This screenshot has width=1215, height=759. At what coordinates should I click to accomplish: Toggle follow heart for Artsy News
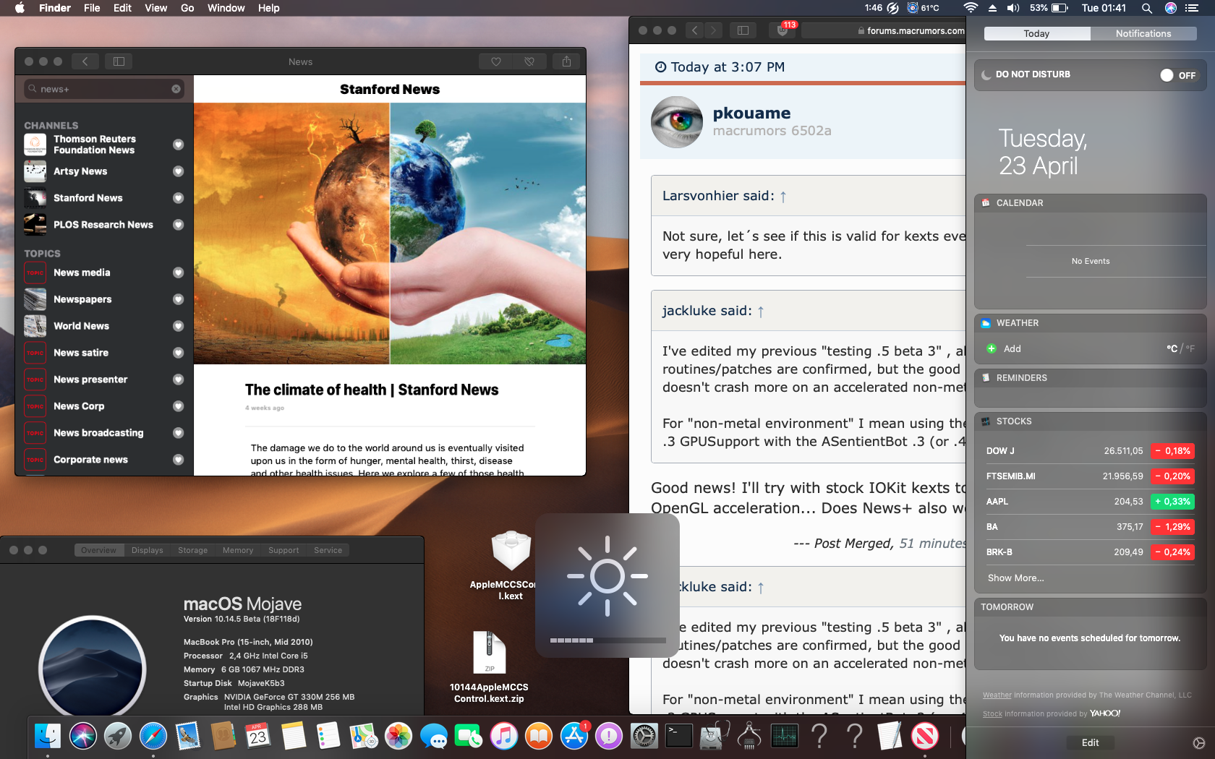pos(178,171)
